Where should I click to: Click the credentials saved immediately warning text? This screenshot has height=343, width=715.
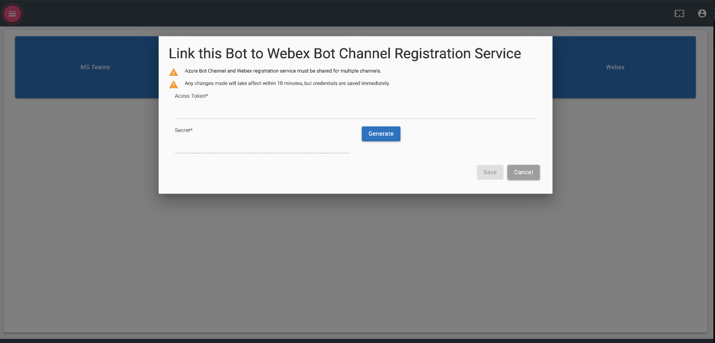(x=287, y=84)
